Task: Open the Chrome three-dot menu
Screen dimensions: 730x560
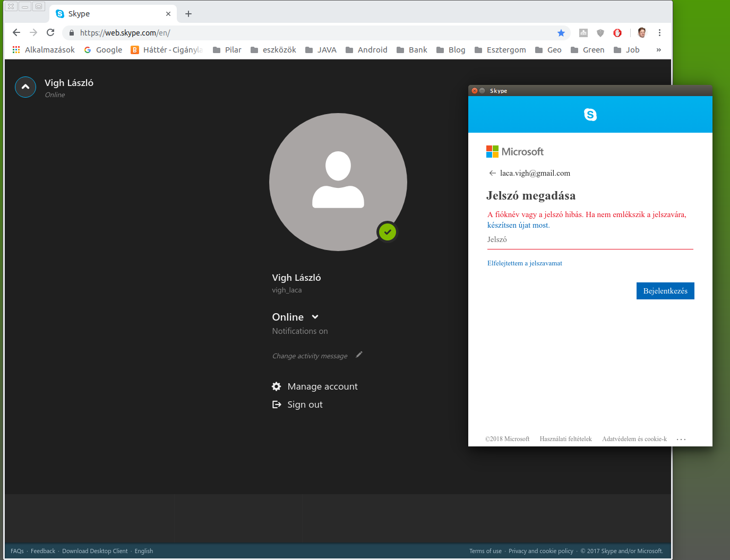Action: [659, 33]
